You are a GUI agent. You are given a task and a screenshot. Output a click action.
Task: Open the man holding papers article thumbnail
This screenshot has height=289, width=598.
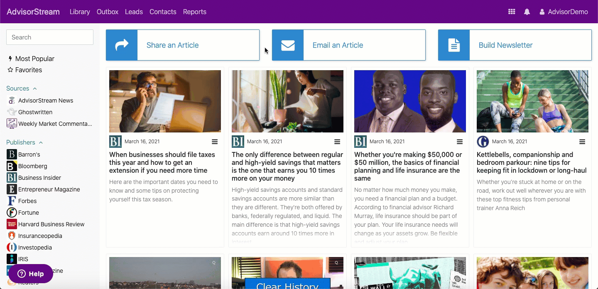165,101
